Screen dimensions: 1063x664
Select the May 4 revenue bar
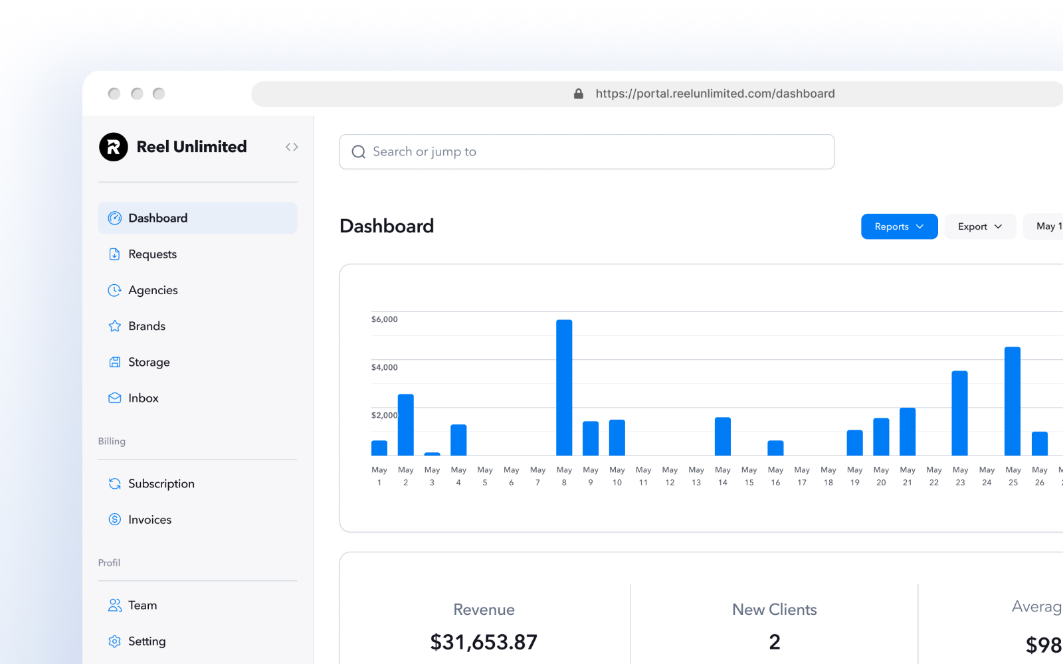pos(458,440)
